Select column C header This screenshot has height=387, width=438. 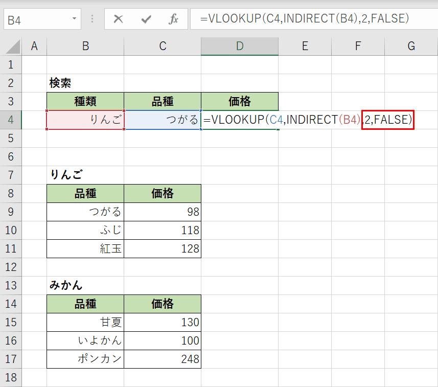pyautogui.click(x=163, y=46)
